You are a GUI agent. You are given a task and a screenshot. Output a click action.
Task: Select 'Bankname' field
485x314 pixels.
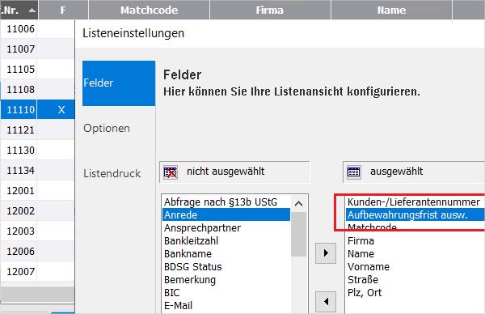226,253
